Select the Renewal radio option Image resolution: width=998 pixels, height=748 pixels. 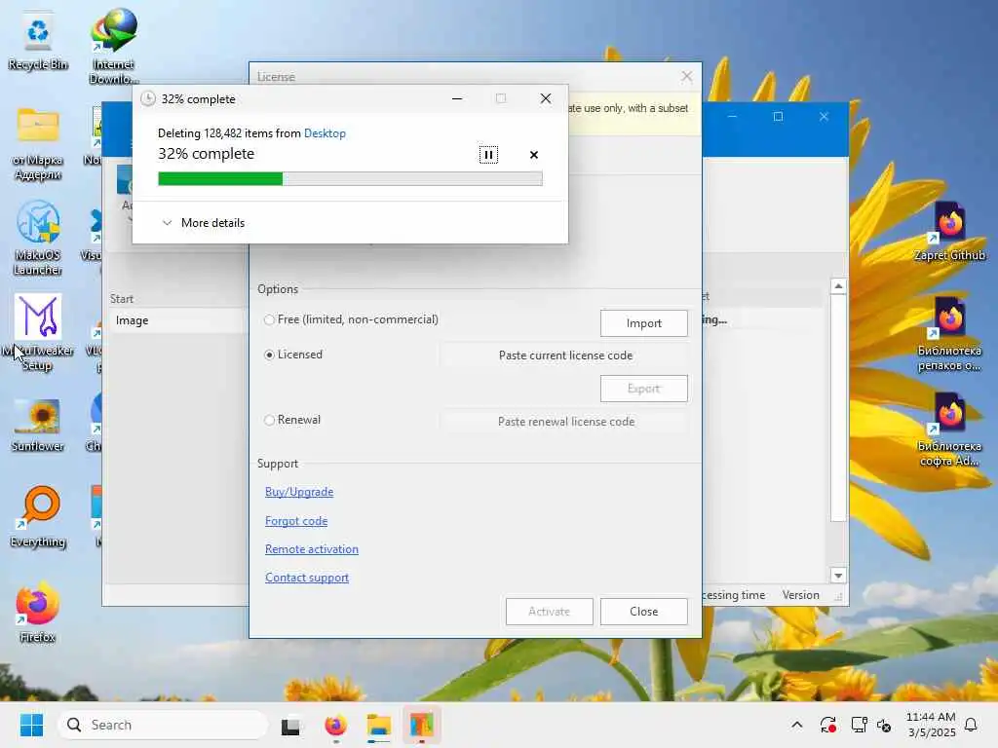coord(292,420)
